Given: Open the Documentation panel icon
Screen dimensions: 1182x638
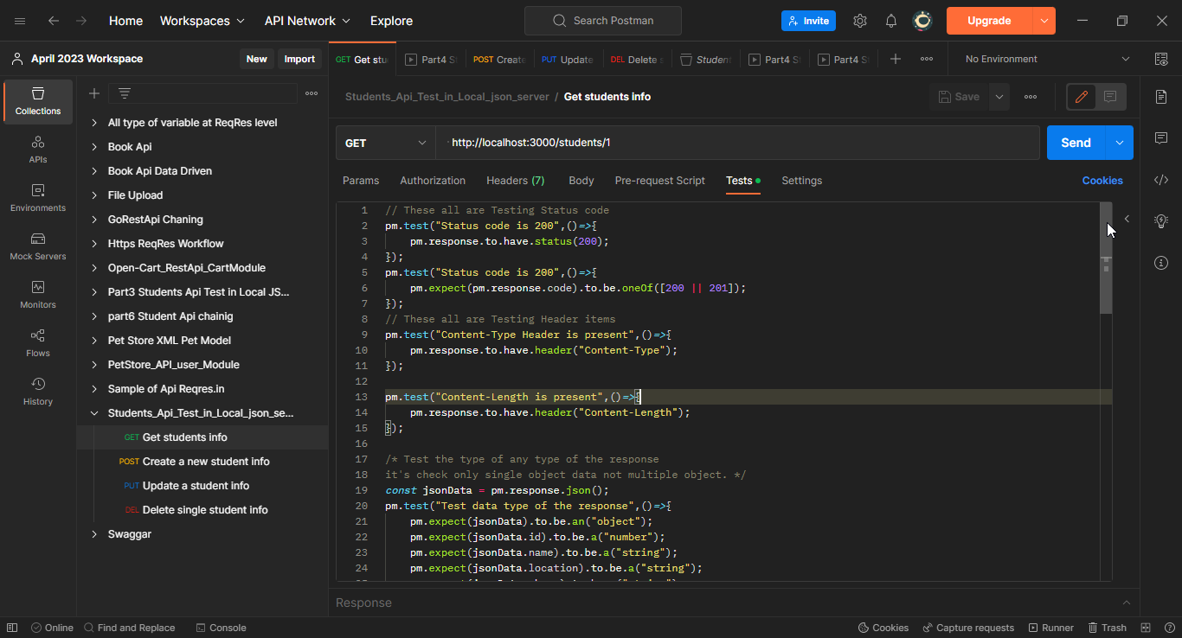Looking at the screenshot, I should click(x=1161, y=97).
